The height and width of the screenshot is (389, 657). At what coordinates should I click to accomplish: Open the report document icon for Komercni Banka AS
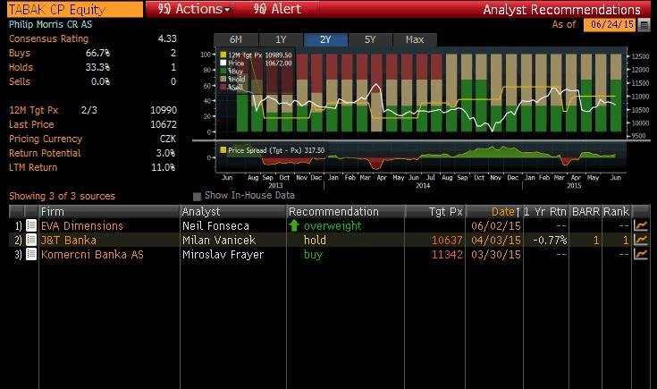pos(31,254)
